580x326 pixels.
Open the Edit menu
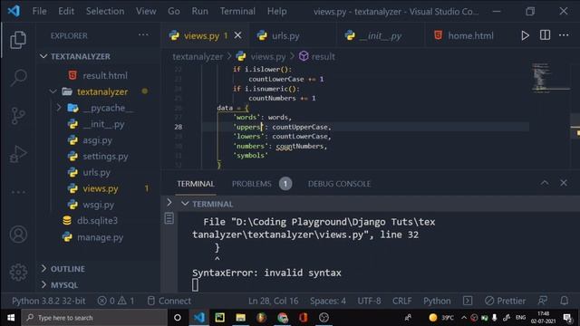tap(66, 11)
